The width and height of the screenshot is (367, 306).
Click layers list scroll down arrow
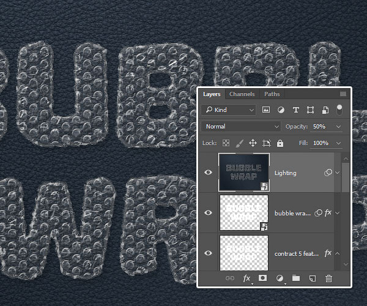(346, 264)
